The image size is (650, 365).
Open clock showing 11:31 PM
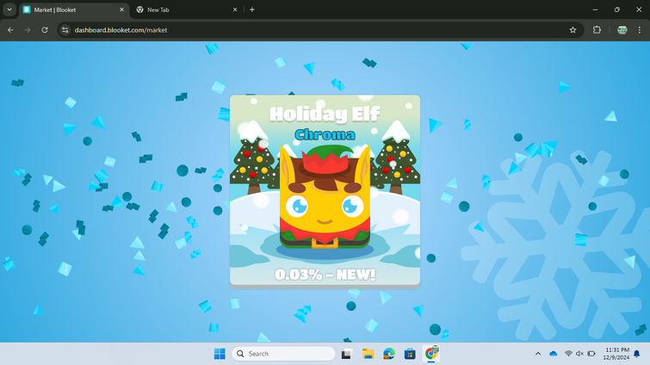coord(616,354)
